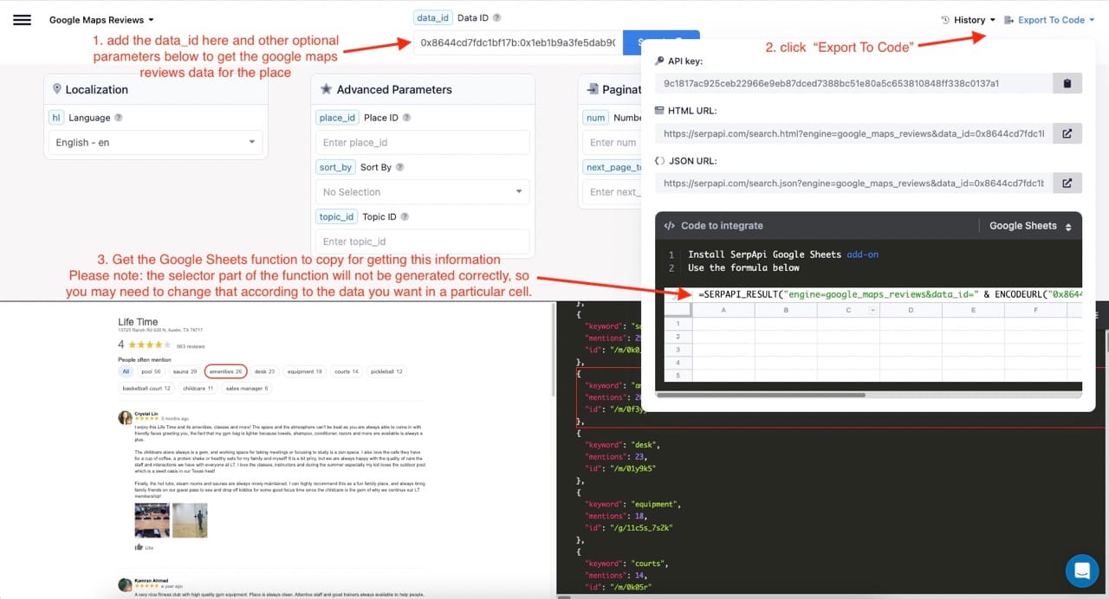This screenshot has width=1109, height=599.
Task: Click column C header in sheet preview
Action: click(848, 309)
